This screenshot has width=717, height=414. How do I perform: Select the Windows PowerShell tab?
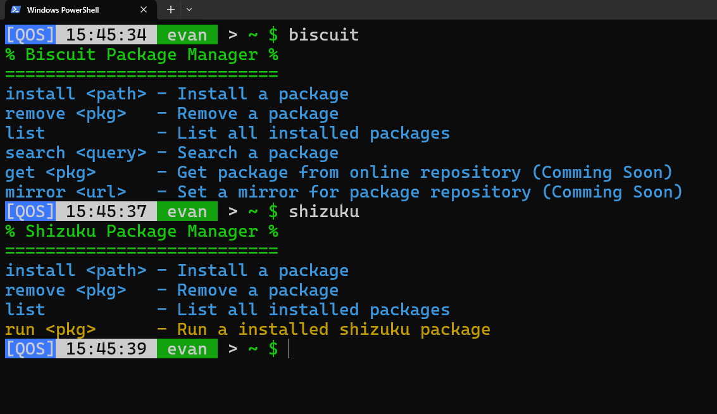point(78,9)
